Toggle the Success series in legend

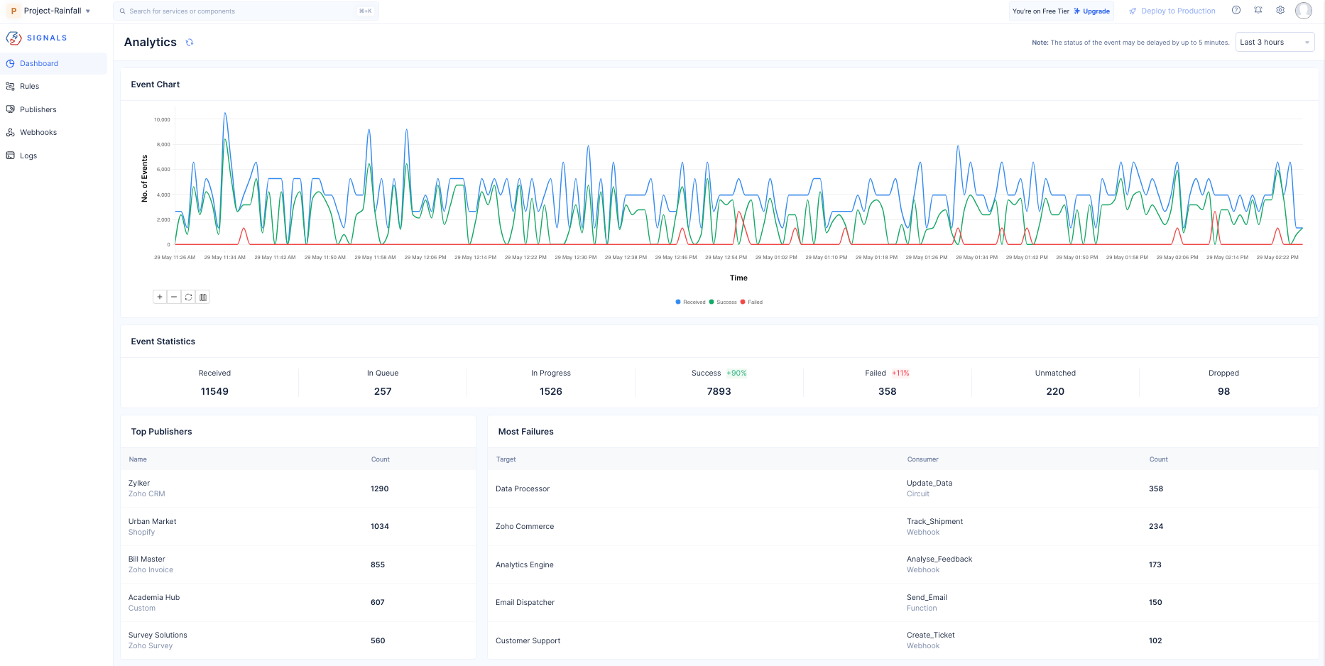pyautogui.click(x=724, y=302)
